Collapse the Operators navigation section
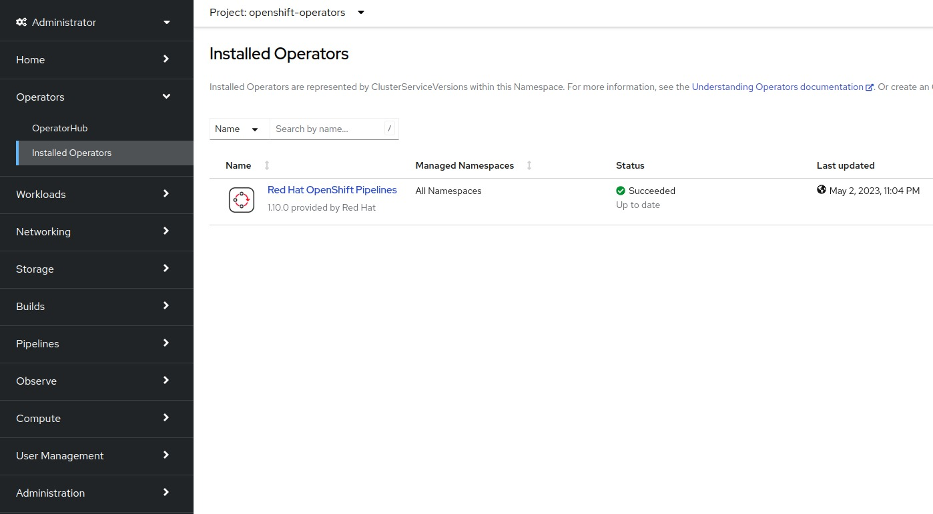This screenshot has width=933, height=514. pos(97,97)
